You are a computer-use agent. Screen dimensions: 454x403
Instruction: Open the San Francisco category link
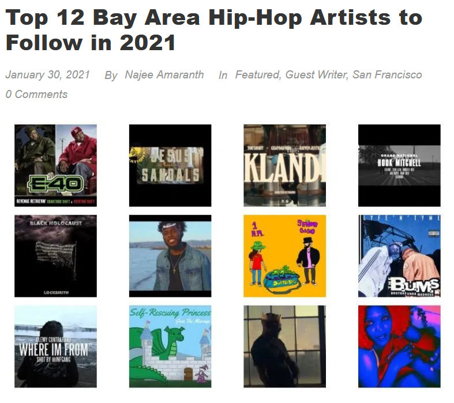pos(387,74)
